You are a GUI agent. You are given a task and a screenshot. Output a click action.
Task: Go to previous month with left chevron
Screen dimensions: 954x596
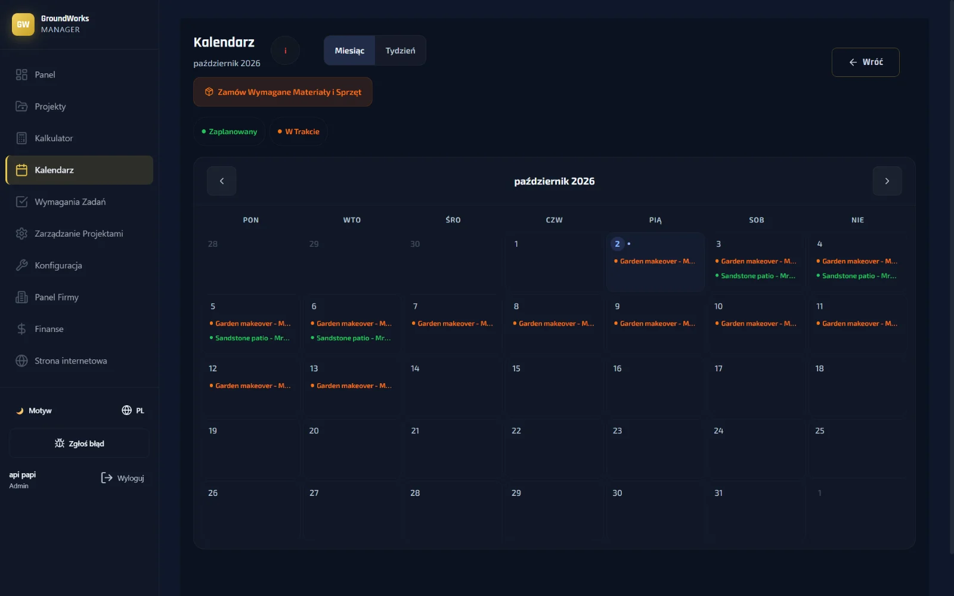pos(222,181)
